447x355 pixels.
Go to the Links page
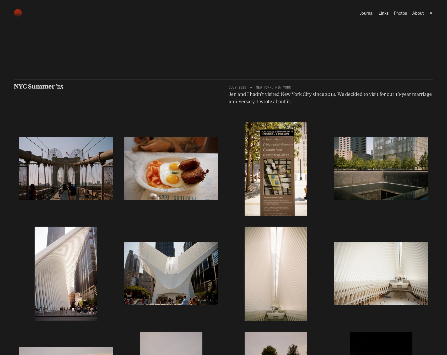[383, 13]
